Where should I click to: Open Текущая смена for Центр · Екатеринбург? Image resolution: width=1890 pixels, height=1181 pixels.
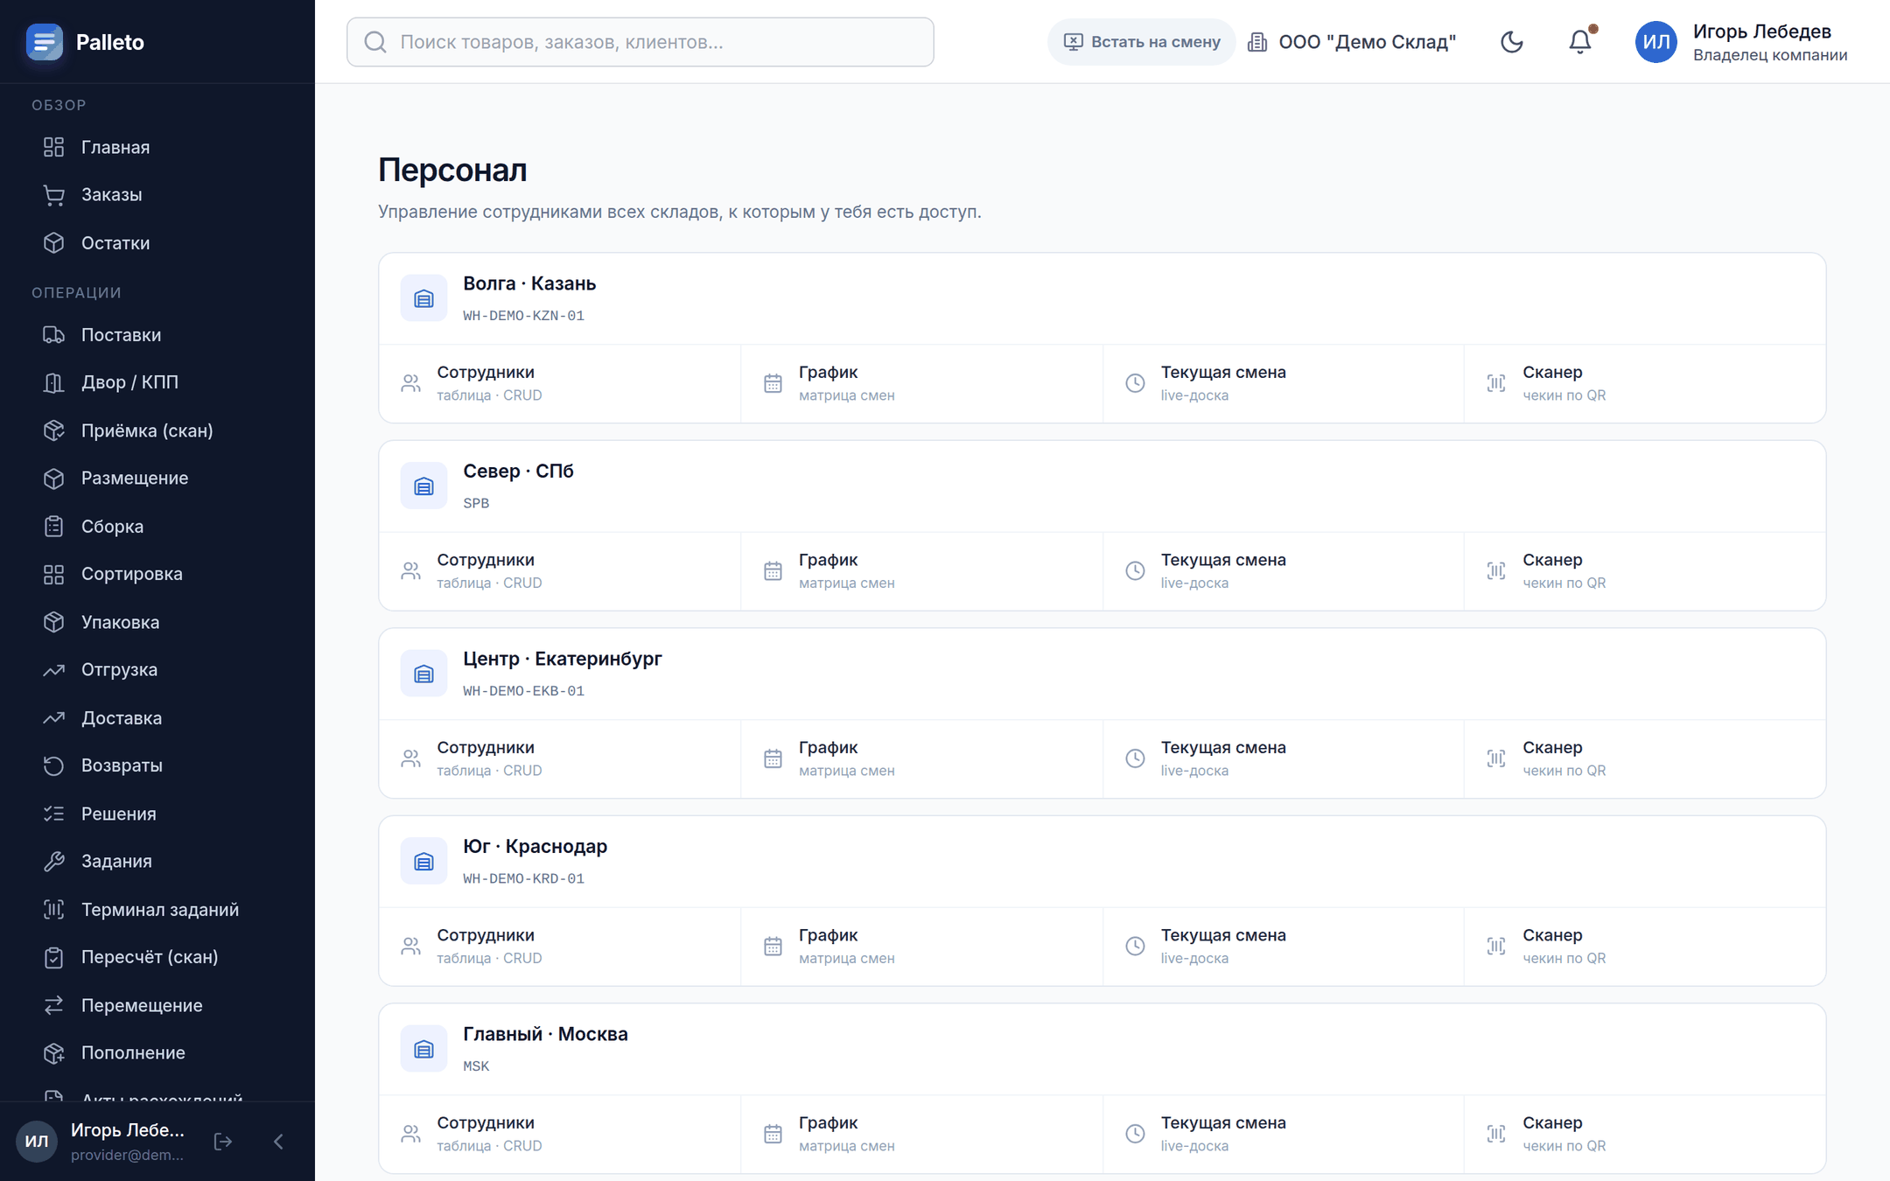click(x=1284, y=758)
